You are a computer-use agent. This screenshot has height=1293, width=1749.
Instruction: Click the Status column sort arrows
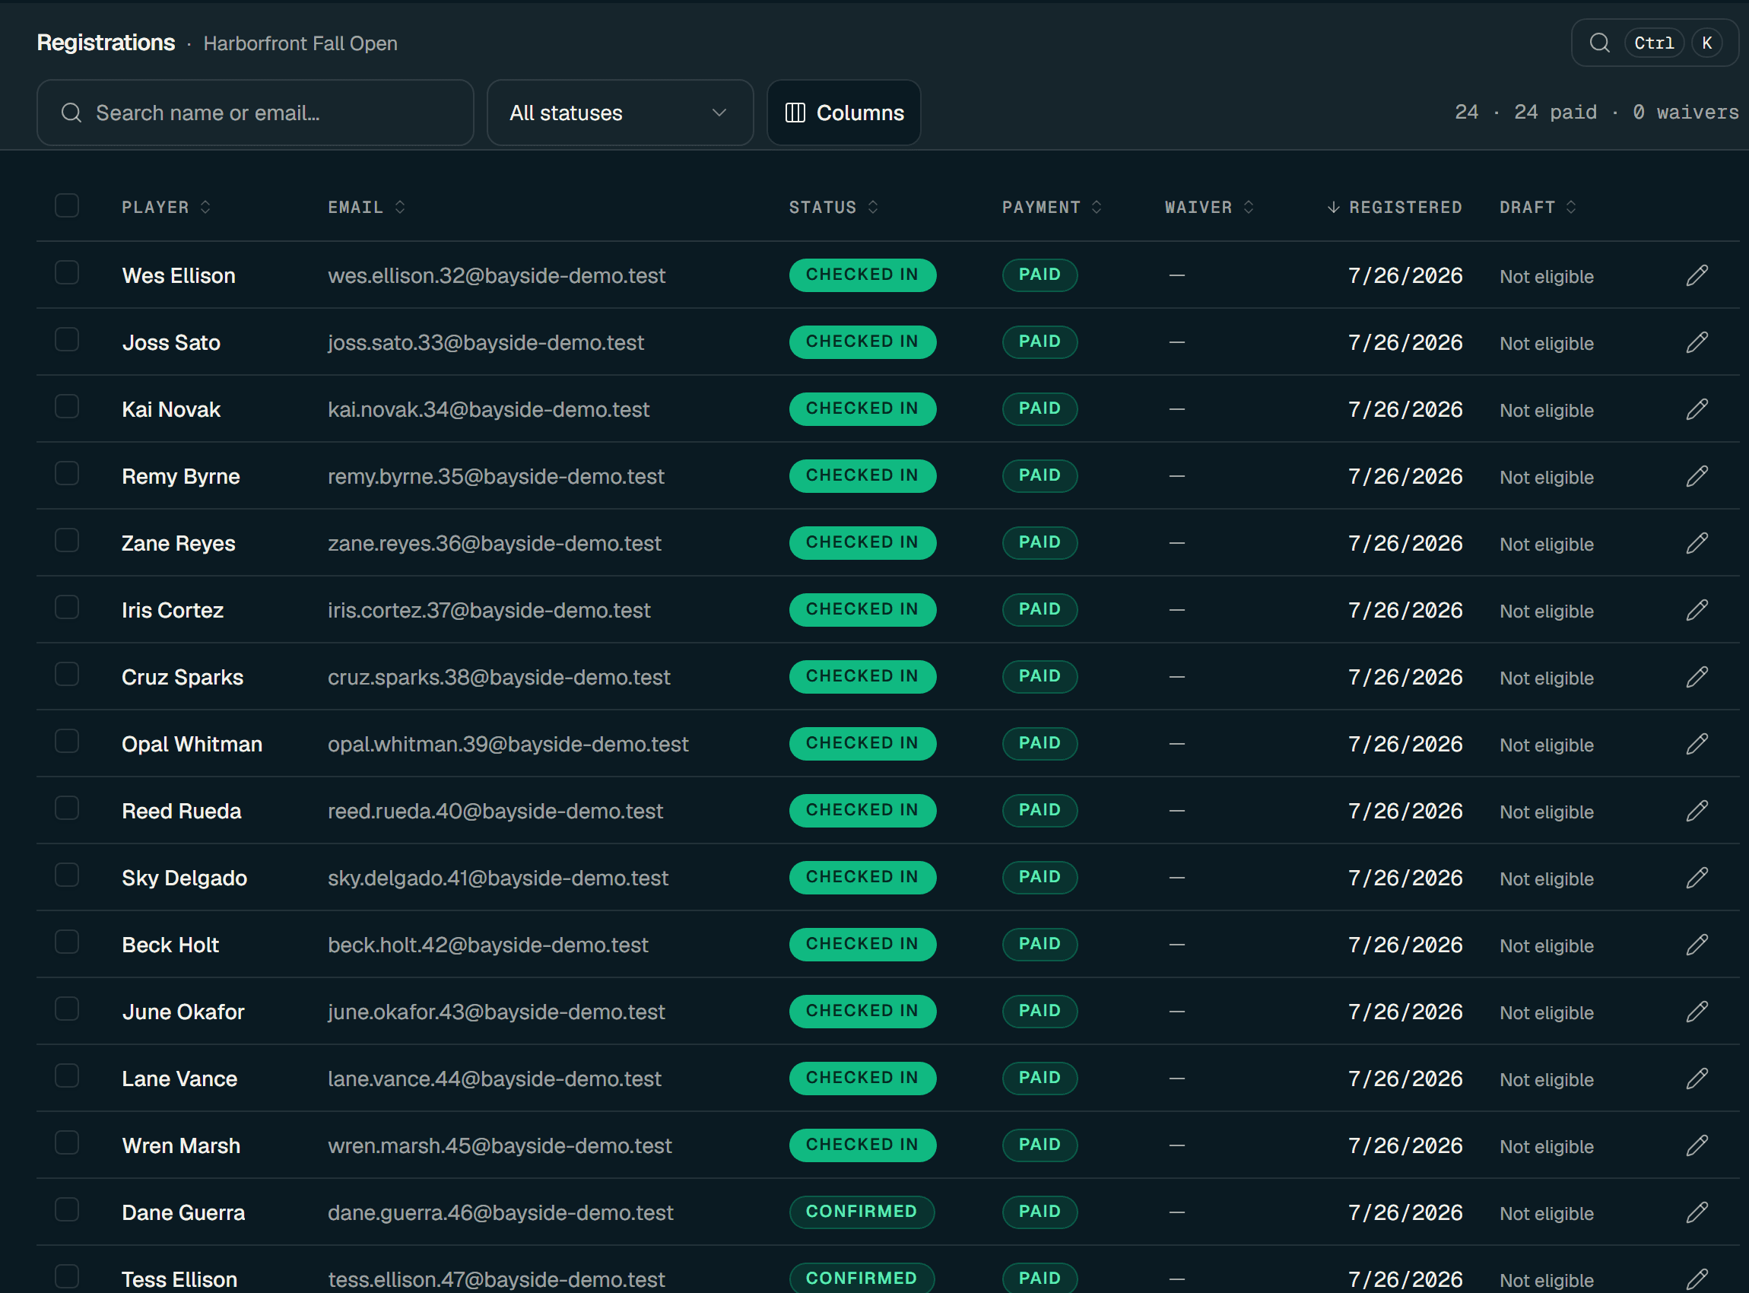[x=873, y=208]
